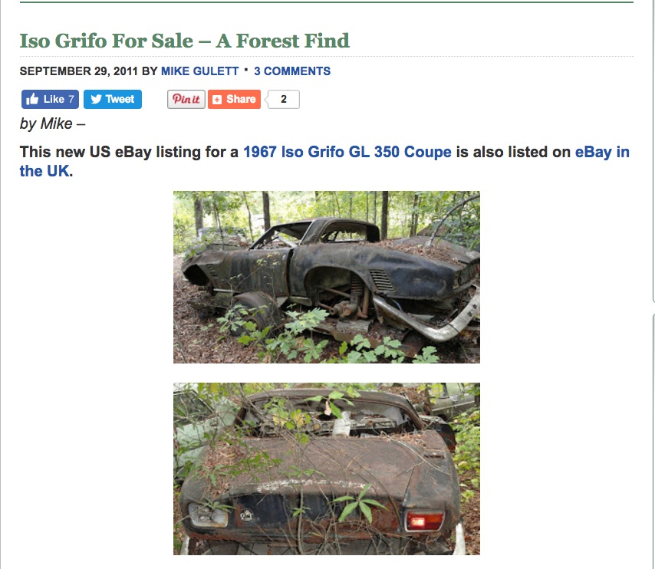Click the chrome bumper in the first photo

[x=426, y=317]
